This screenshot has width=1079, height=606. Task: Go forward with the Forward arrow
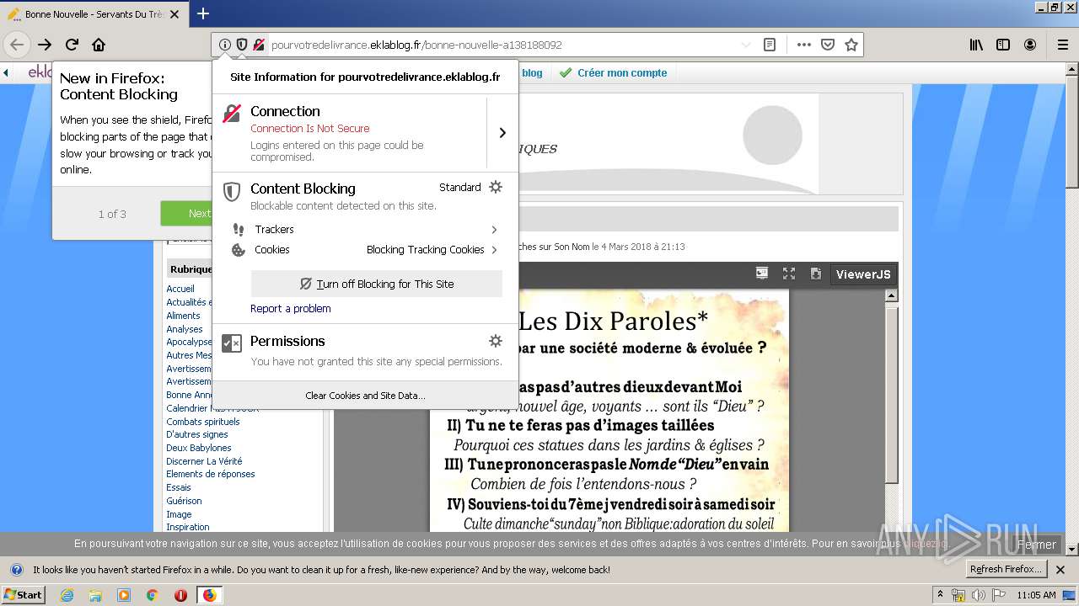45,45
